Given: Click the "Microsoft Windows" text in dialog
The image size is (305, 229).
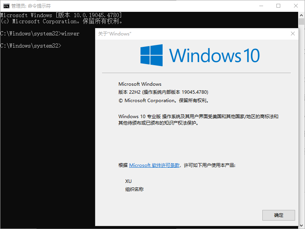Looking at the screenshot, I should (x=140, y=84).
